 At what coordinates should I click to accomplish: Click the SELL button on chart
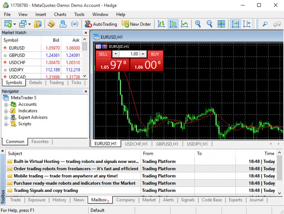[x=103, y=54]
